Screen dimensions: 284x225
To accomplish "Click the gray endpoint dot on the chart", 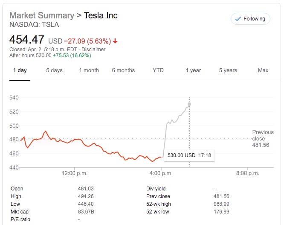I will pyautogui.click(x=189, y=104).
